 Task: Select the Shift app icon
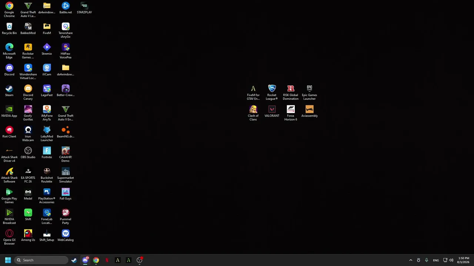click(x=28, y=215)
